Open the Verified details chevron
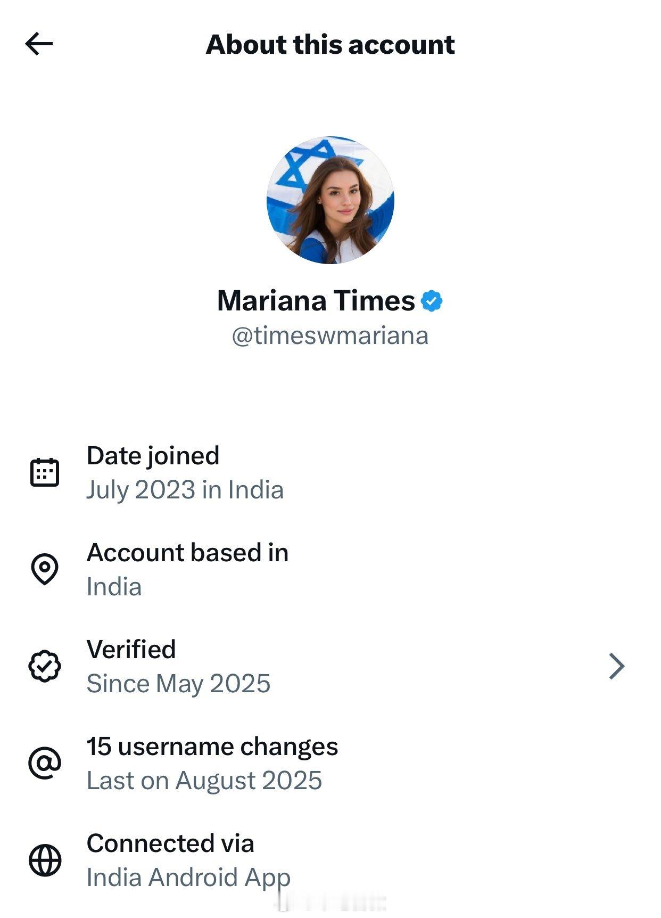Image resolution: width=661 pixels, height=918 pixels. (x=616, y=666)
